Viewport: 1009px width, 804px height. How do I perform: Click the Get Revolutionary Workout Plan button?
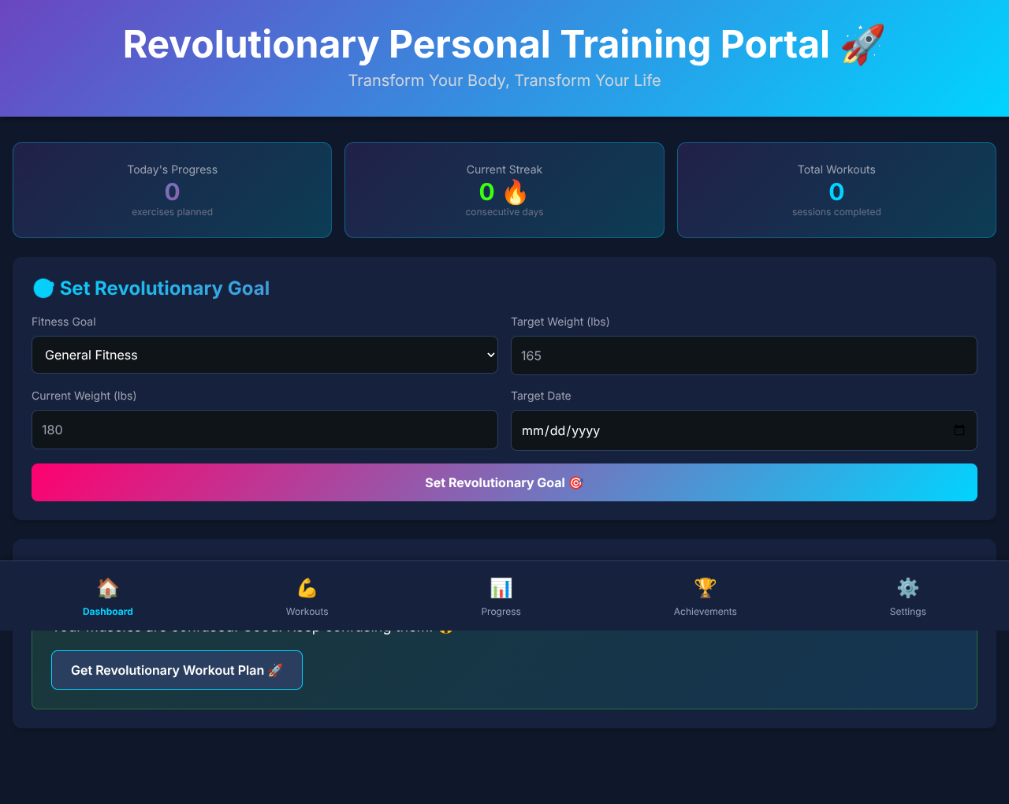tap(177, 669)
